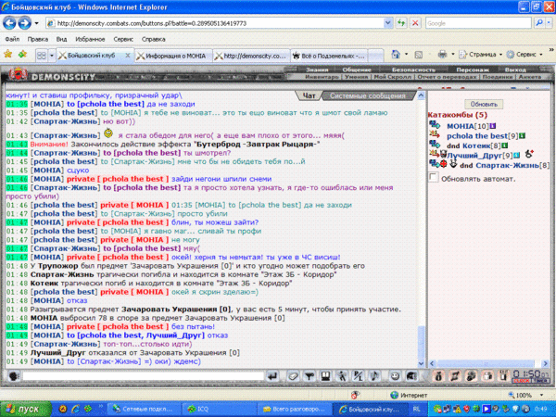The image size is (556, 417).
Task: Open the Анкета link
Action: 530,77
